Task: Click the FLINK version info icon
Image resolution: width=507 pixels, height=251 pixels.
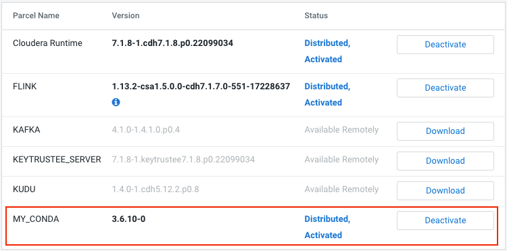Action: [116, 103]
